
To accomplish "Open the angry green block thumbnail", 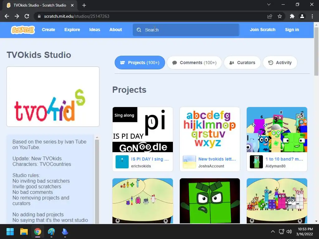I will pyautogui.click(x=210, y=201).
